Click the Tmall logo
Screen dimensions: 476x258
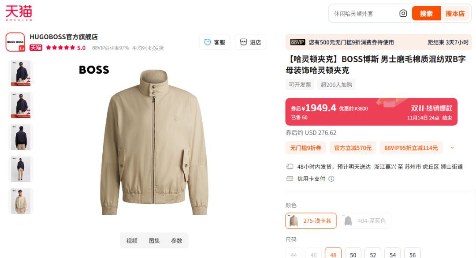click(19, 13)
